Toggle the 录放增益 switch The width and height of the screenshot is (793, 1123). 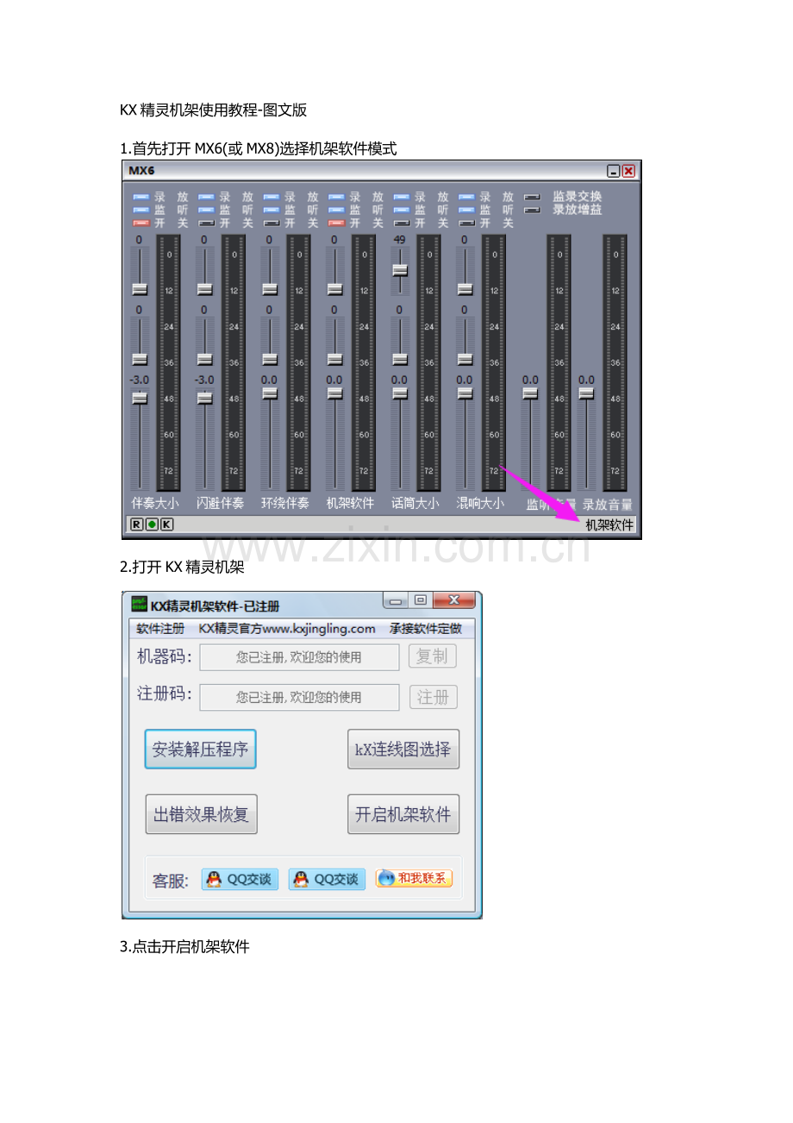click(533, 210)
